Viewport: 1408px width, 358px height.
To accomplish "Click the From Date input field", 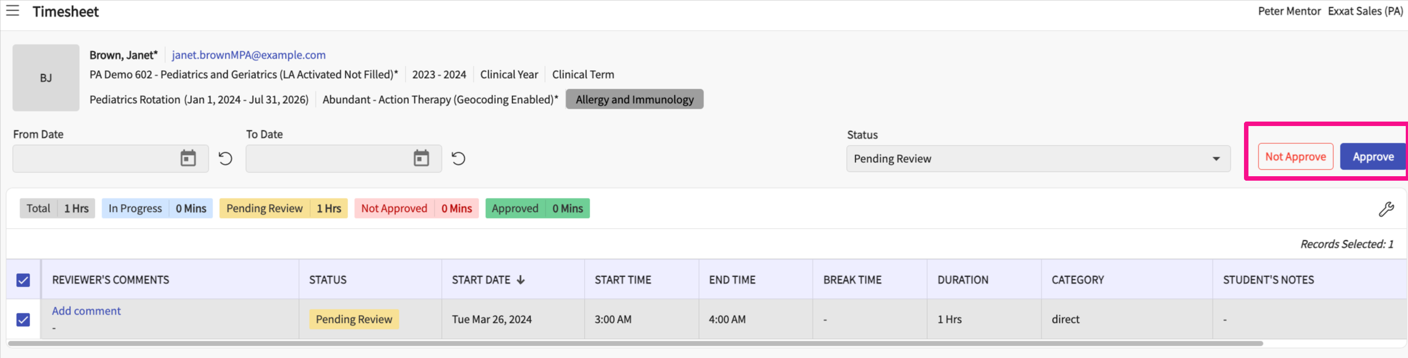I will (x=95, y=159).
